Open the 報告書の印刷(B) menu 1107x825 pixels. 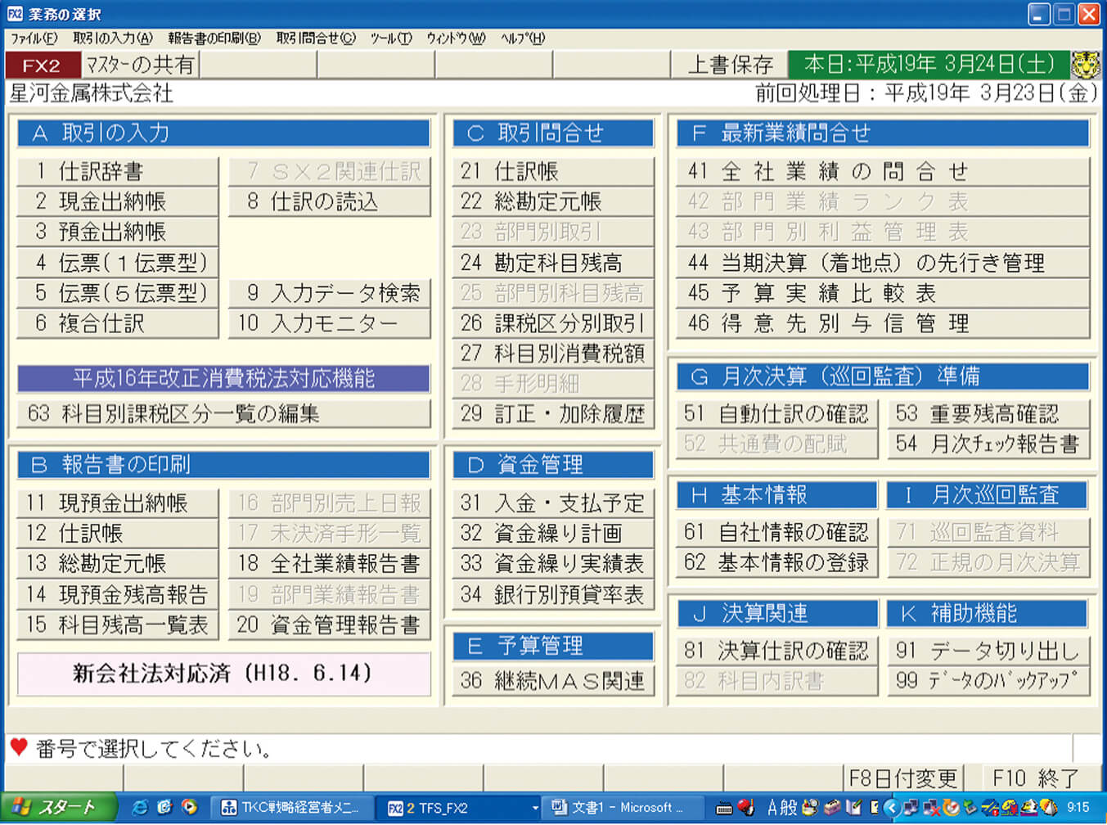click(x=214, y=38)
